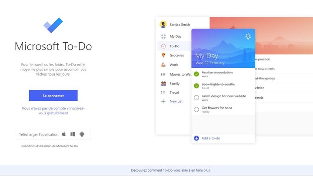Click the Microsoft To-Do heading
This screenshot has width=313, height=176.
[x=53, y=46]
